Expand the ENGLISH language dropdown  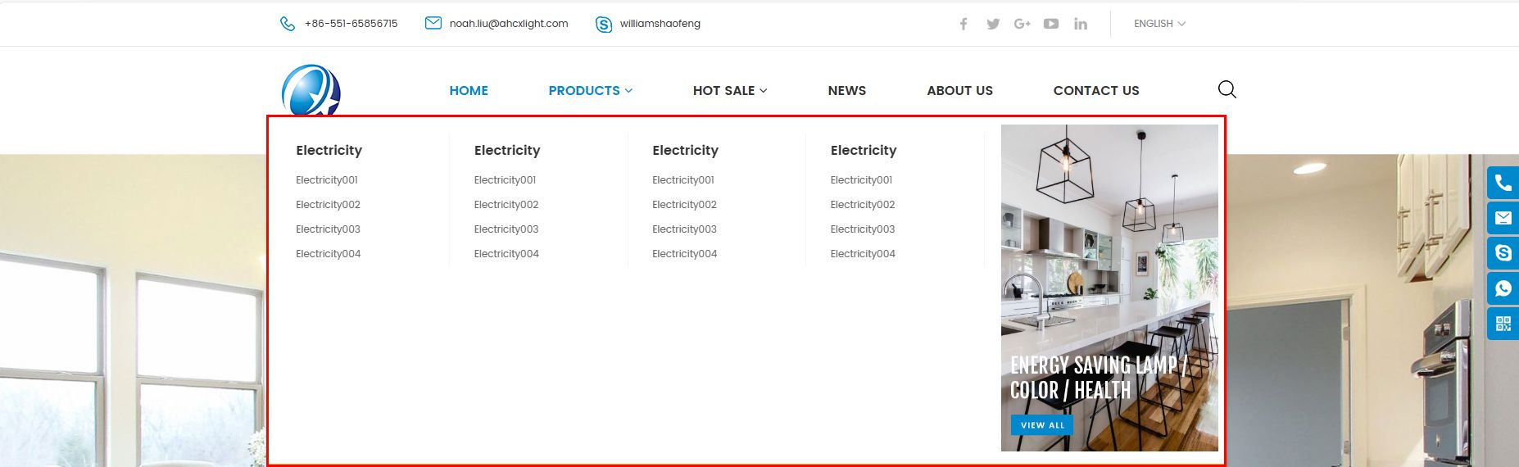[1159, 24]
